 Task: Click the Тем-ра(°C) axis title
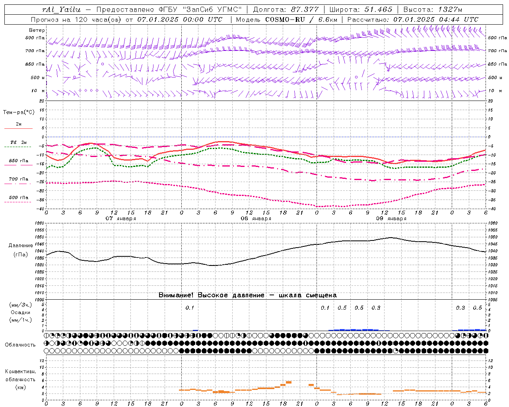[x=19, y=112]
